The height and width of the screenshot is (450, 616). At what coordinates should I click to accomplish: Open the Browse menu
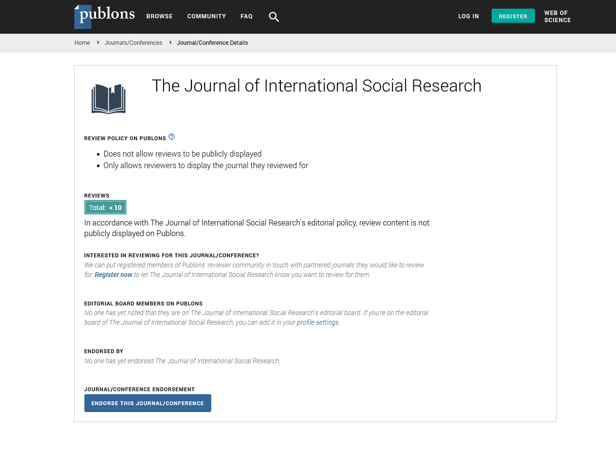(x=159, y=16)
